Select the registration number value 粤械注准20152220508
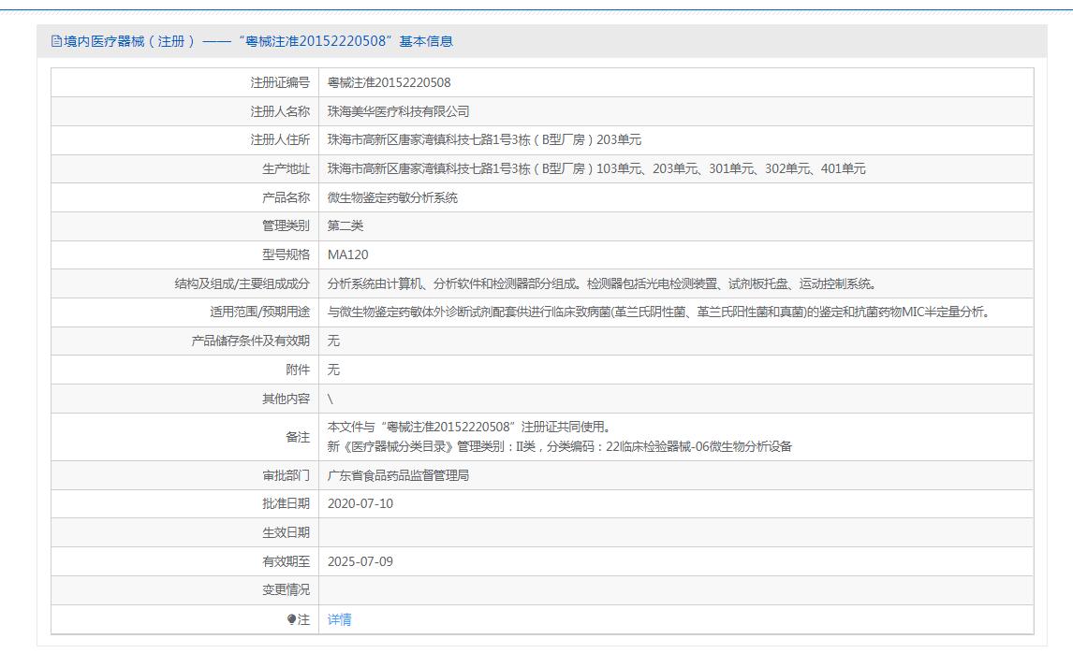Screen dimensions: 1073x668 coord(389,82)
